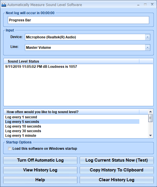This screenshot has height=187, width=157.
Task: Click the Progress Bar field
Action: [78, 20]
